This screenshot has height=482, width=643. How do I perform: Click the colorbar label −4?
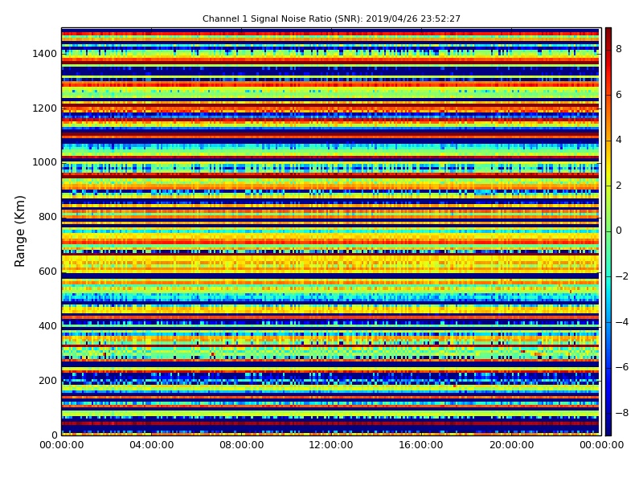click(x=622, y=322)
